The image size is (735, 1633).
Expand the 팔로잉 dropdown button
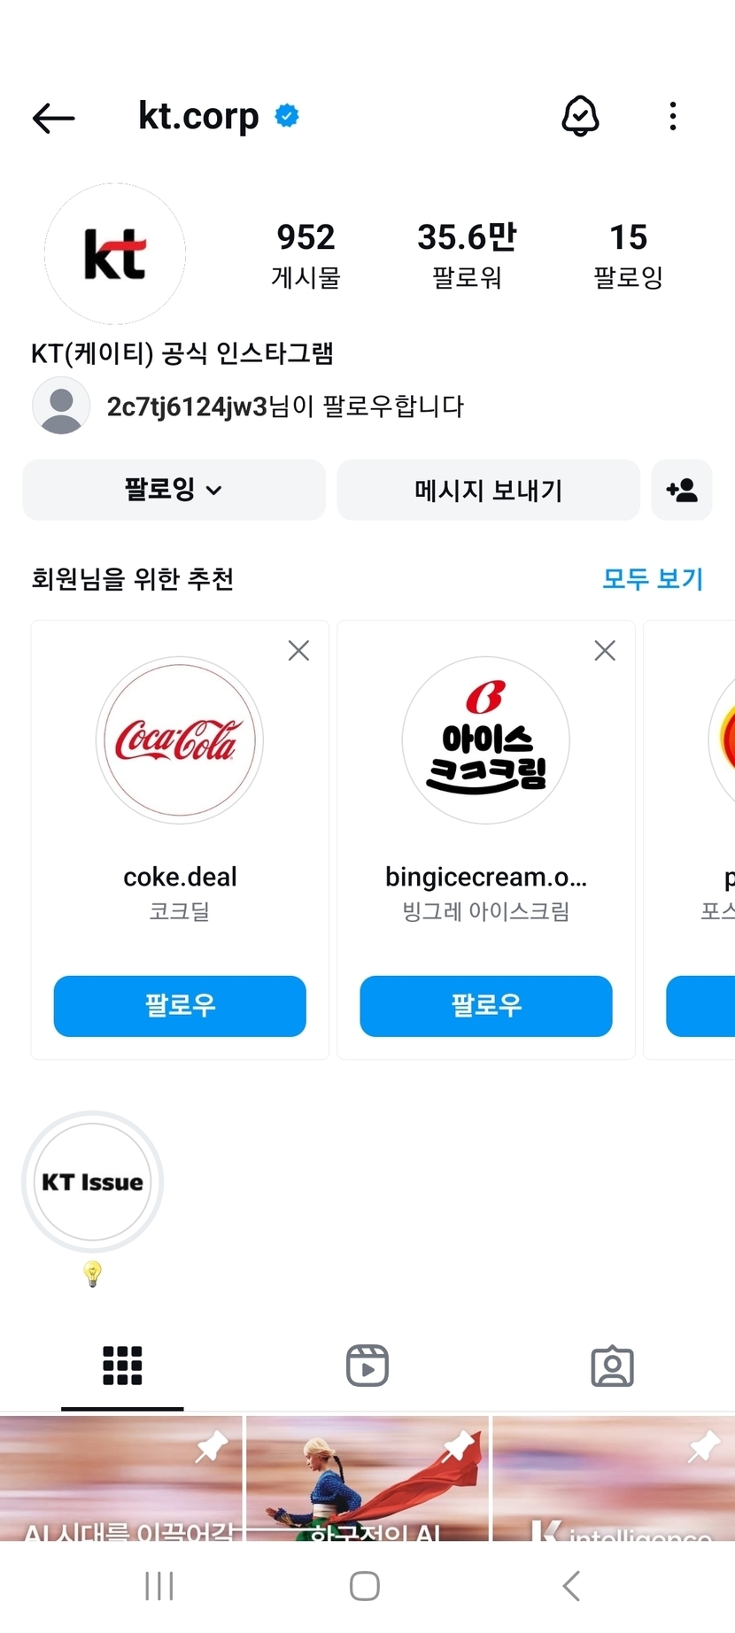pyautogui.click(x=174, y=490)
